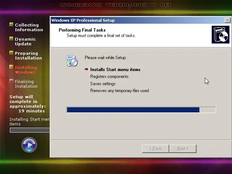
Task: Click the red arrow next to Installs Start menu items
Action: point(86,69)
